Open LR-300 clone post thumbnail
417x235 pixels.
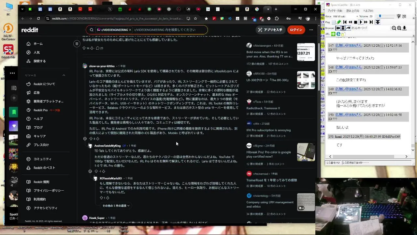[x=306, y=80]
